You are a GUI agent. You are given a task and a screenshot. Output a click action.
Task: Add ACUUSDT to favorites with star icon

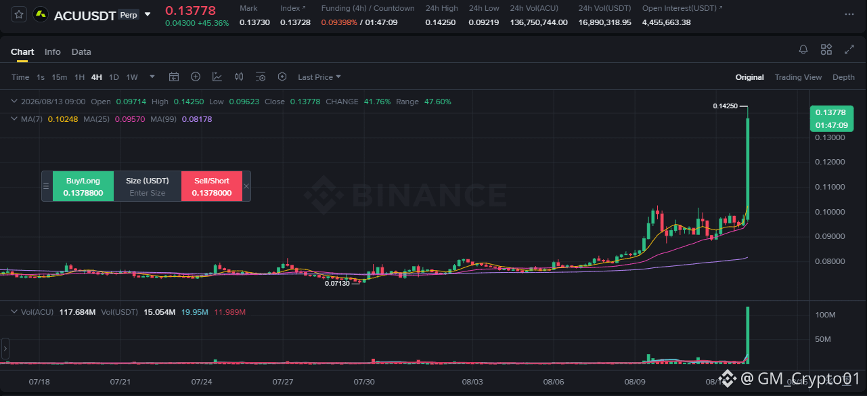[x=19, y=14]
